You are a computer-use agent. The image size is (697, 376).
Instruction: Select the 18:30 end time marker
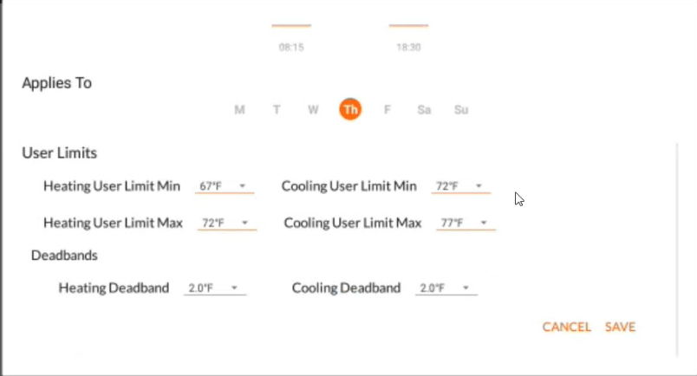(x=408, y=47)
